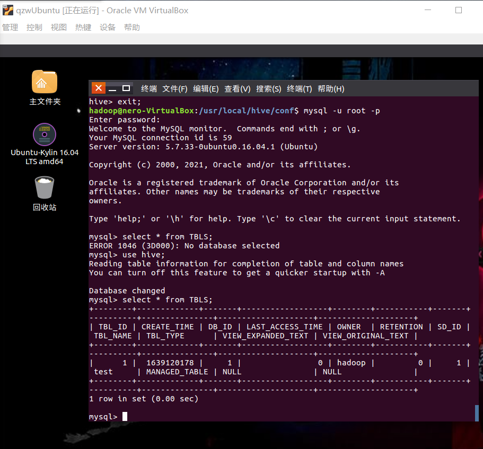Open the 终端 menu next to window buttons
This screenshot has height=449, width=483.
[149, 89]
